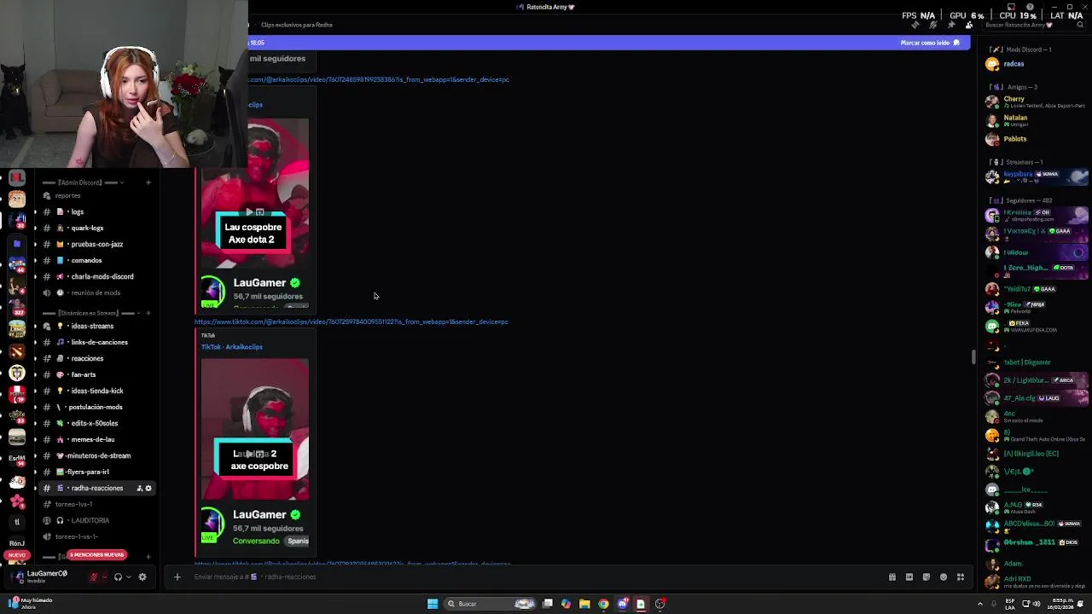Toggle microphone mute in user panel
Image resolution: width=1092 pixels, height=614 pixels.
click(94, 576)
